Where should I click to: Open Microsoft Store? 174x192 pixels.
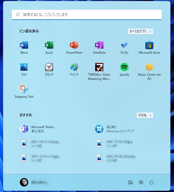[149, 48]
